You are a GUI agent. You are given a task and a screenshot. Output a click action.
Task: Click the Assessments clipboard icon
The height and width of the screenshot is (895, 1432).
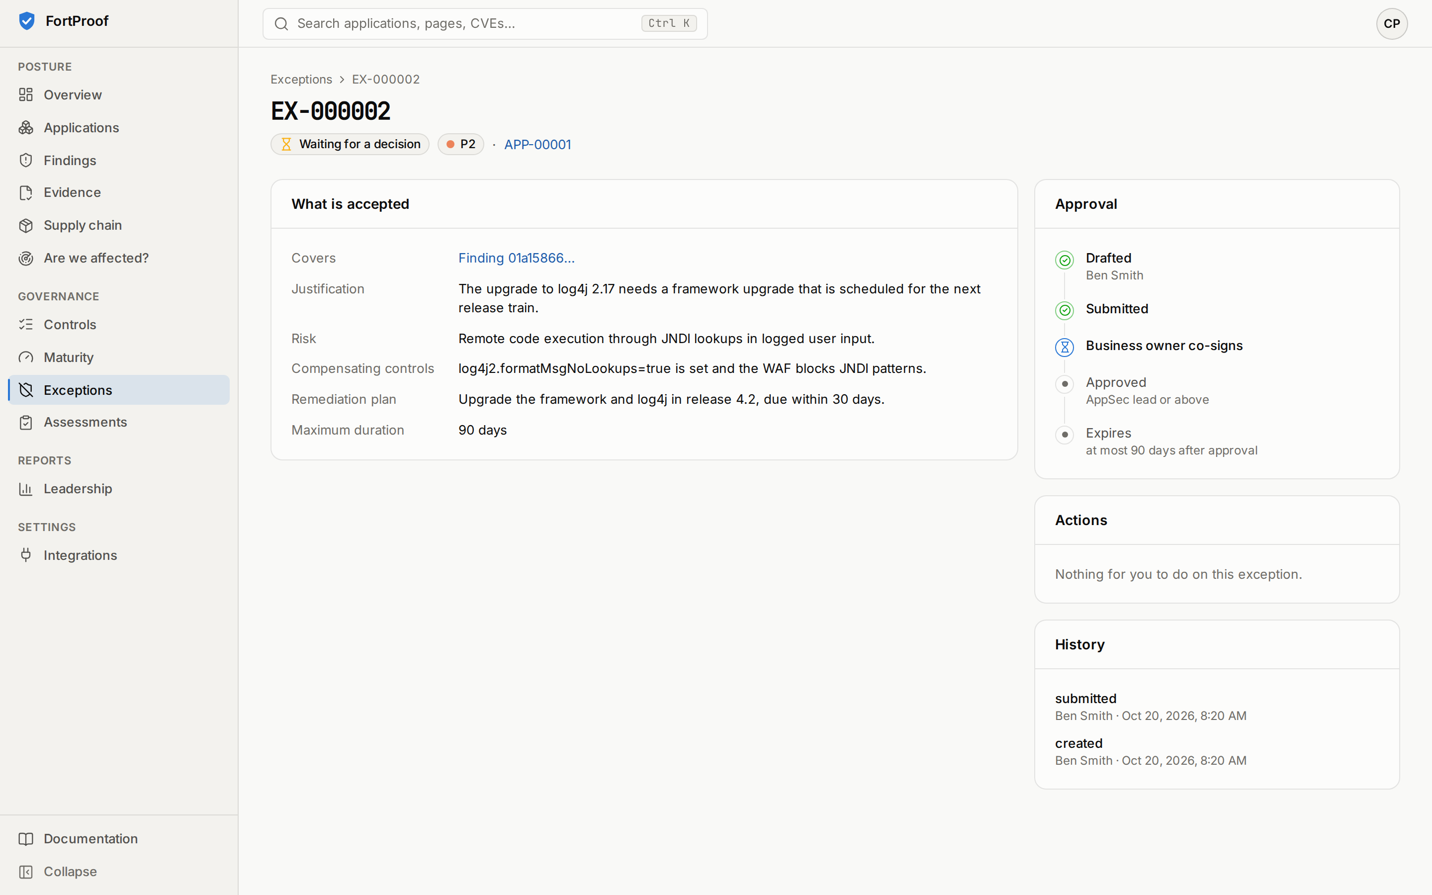coord(25,422)
